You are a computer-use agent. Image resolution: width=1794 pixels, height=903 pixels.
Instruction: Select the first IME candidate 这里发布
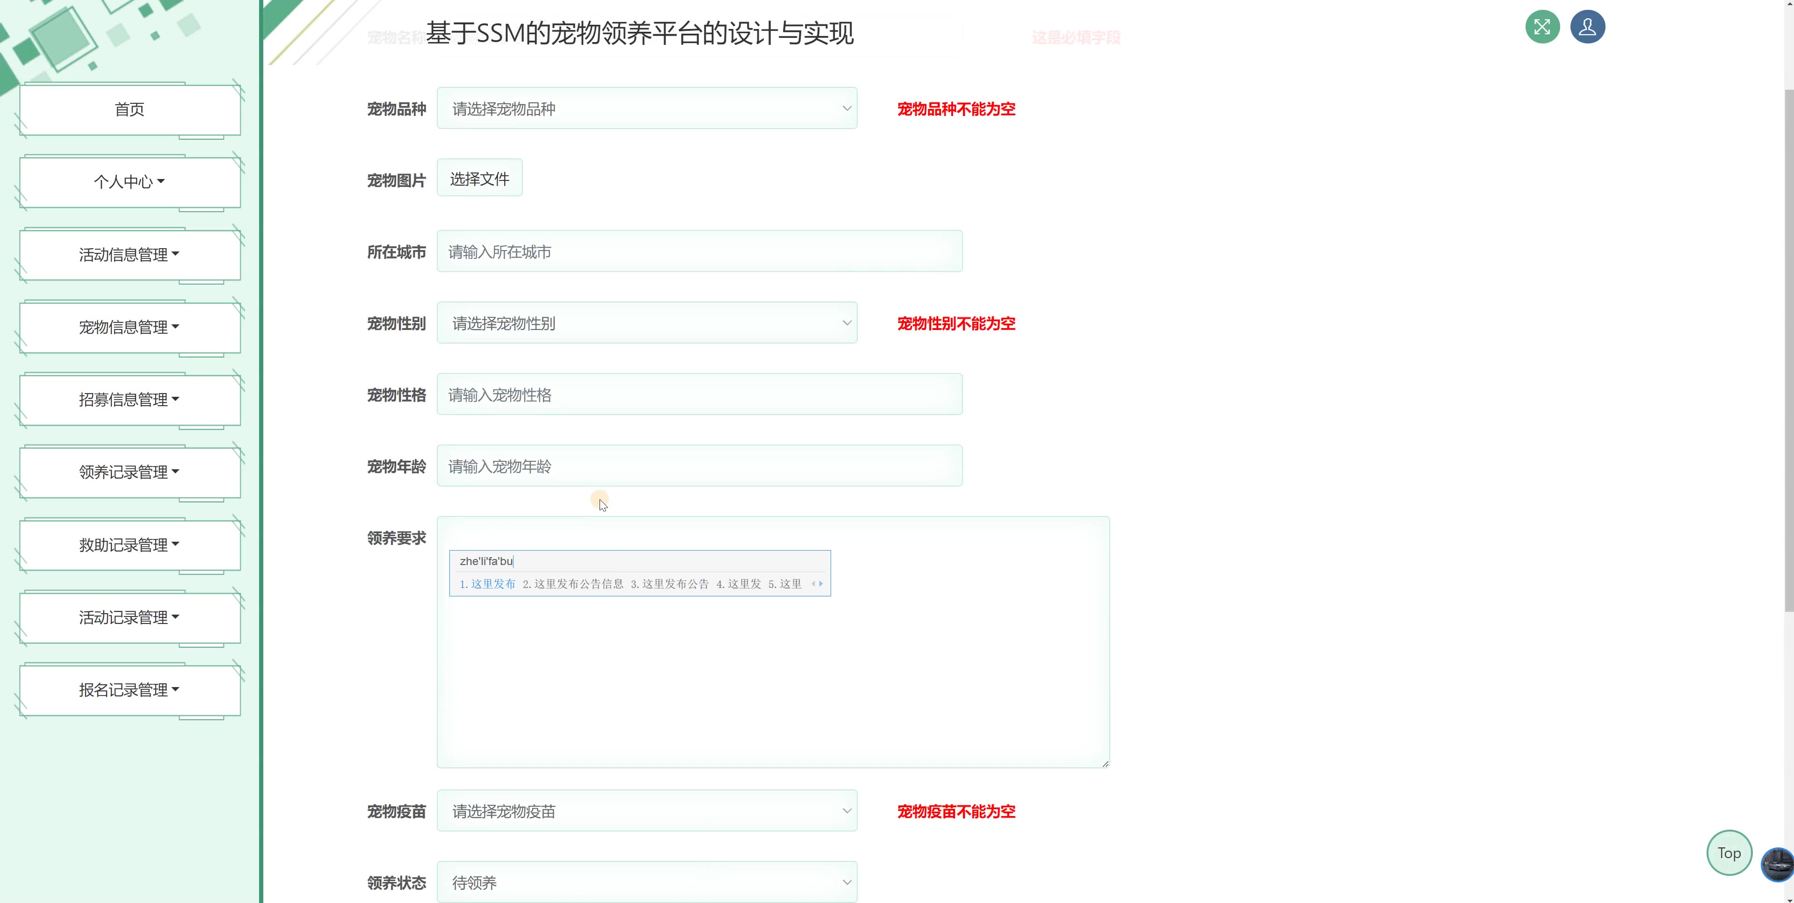(x=487, y=583)
